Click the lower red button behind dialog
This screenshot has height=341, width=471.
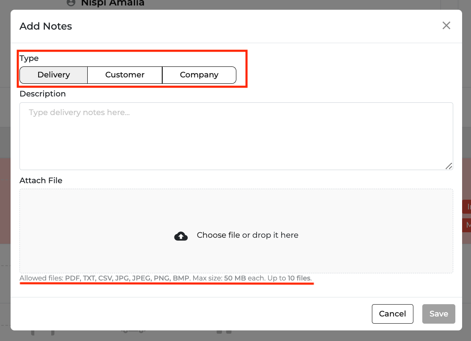click(x=467, y=225)
